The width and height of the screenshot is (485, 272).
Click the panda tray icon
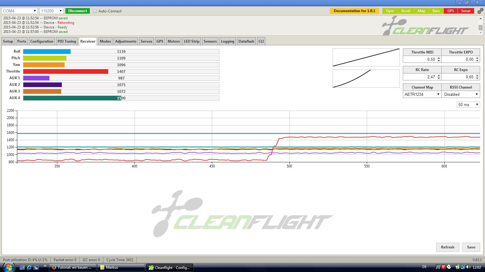pyautogui.click(x=449, y=267)
